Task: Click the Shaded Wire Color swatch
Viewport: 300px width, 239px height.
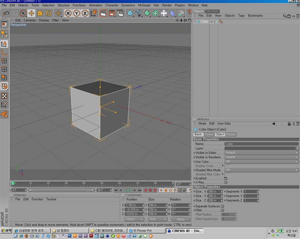Action: tap(228, 174)
